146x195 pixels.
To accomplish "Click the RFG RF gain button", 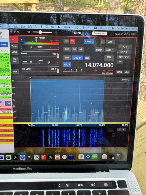I will tap(103, 42).
